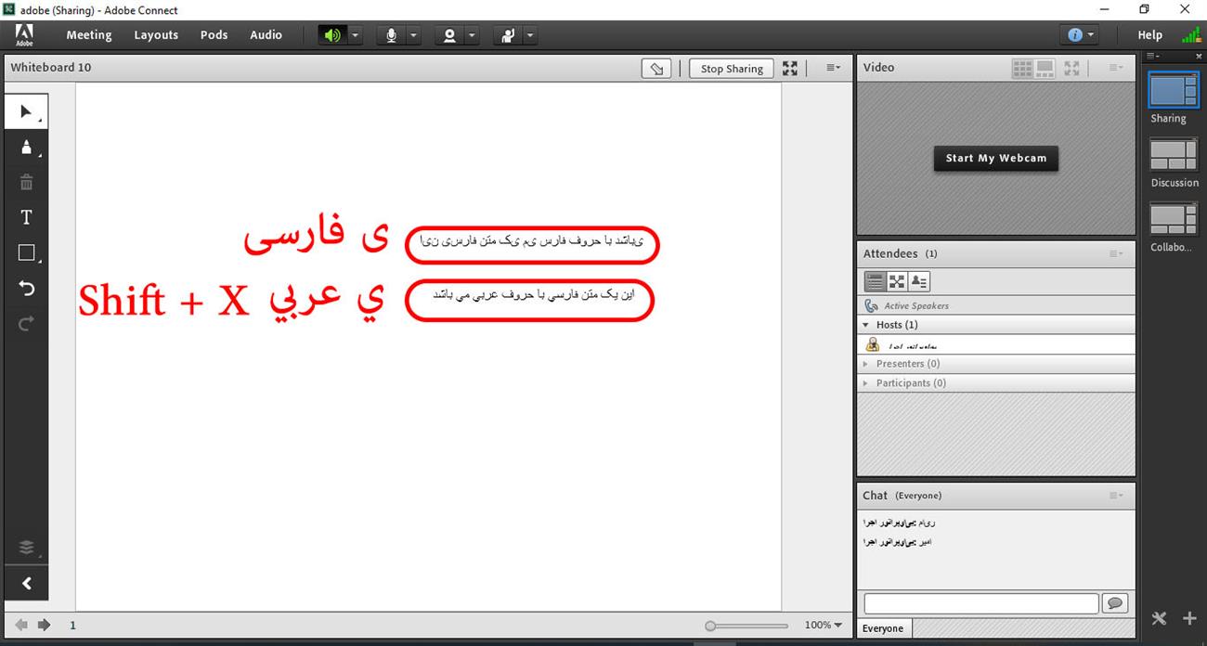This screenshot has height=646, width=1207.
Task: Open the info dropdown in top bar
Action: 1080,35
